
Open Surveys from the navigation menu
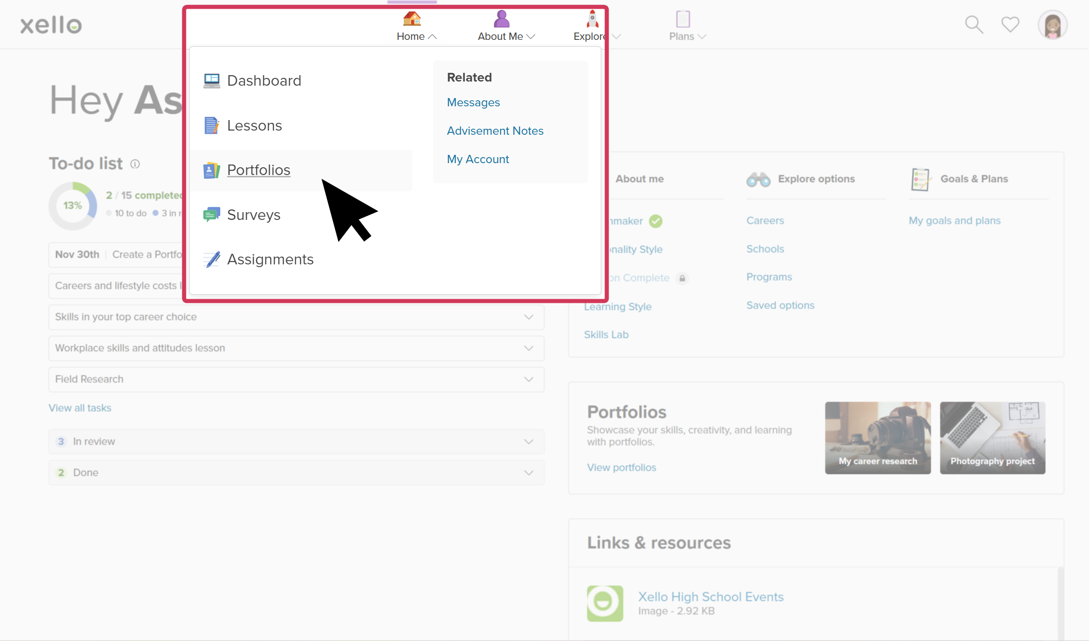[x=254, y=214]
